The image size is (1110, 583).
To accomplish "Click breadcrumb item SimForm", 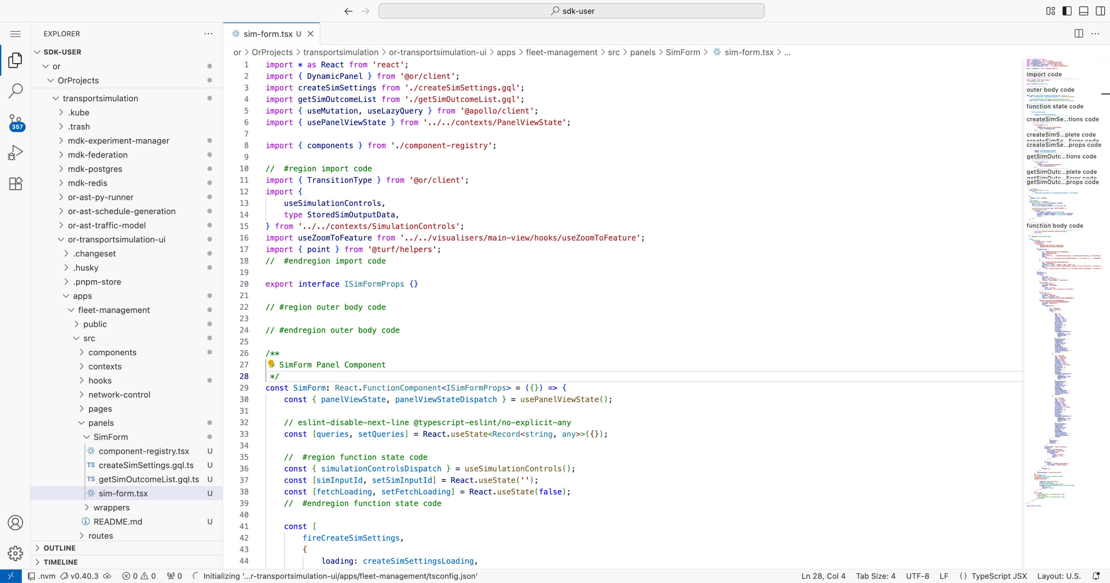I will [682, 52].
